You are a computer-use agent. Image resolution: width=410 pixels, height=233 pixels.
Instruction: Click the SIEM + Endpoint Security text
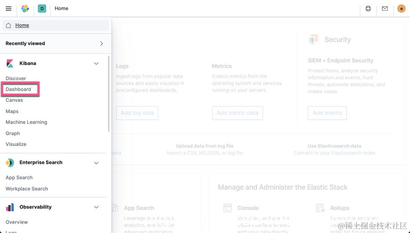point(340,61)
